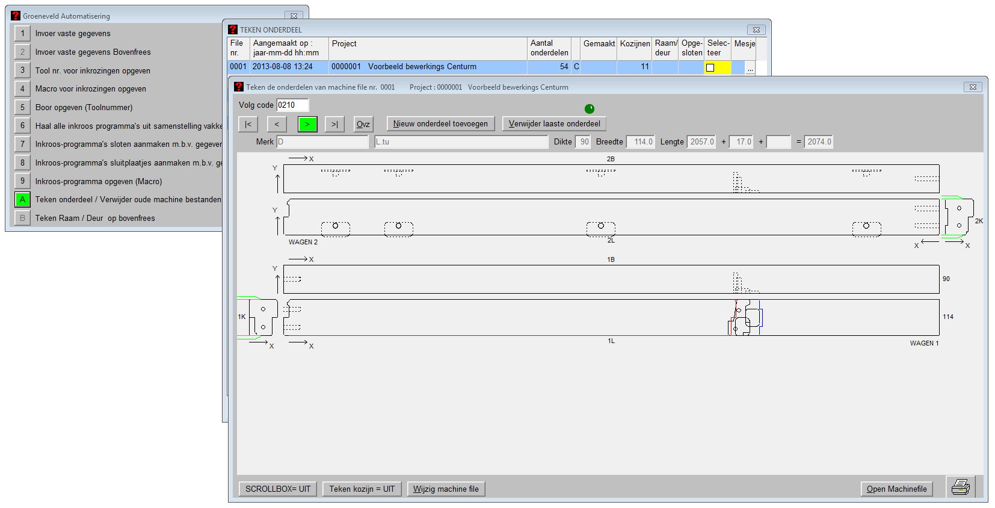This screenshot has height=508, width=995.
Task: Toggle Teken kozijn = UIT
Action: tap(362, 489)
